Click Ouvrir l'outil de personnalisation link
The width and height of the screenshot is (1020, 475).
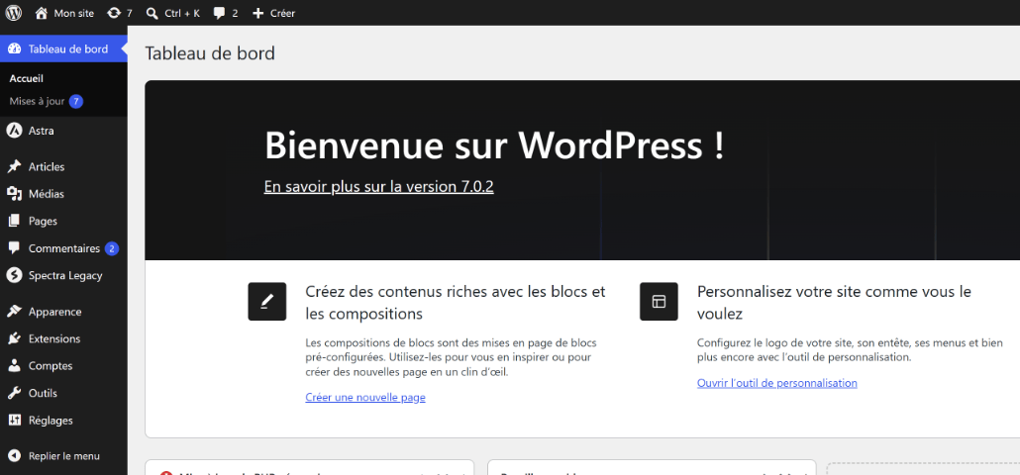tap(776, 383)
